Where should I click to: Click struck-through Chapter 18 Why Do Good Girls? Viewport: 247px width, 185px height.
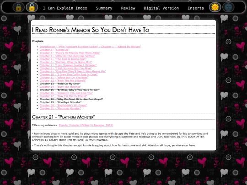click(x=71, y=99)
